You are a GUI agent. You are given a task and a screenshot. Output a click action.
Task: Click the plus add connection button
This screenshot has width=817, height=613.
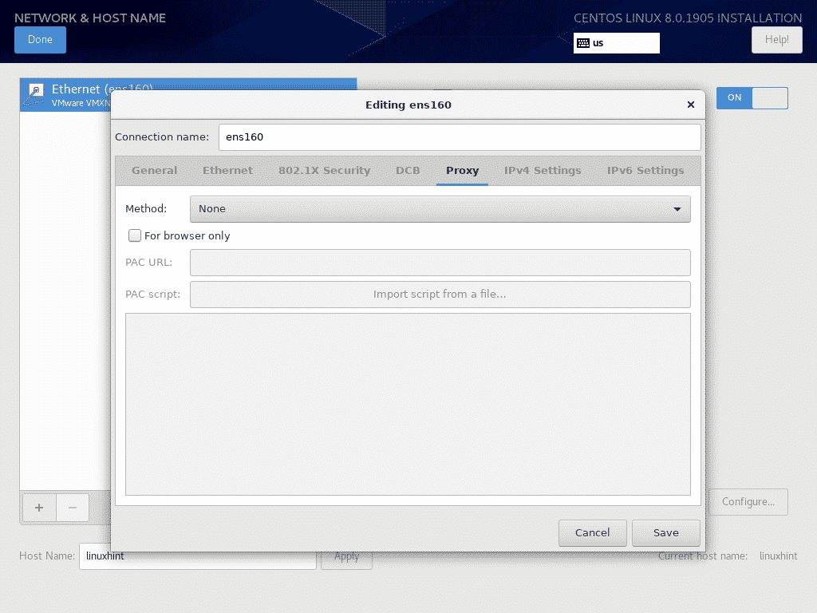(x=39, y=507)
